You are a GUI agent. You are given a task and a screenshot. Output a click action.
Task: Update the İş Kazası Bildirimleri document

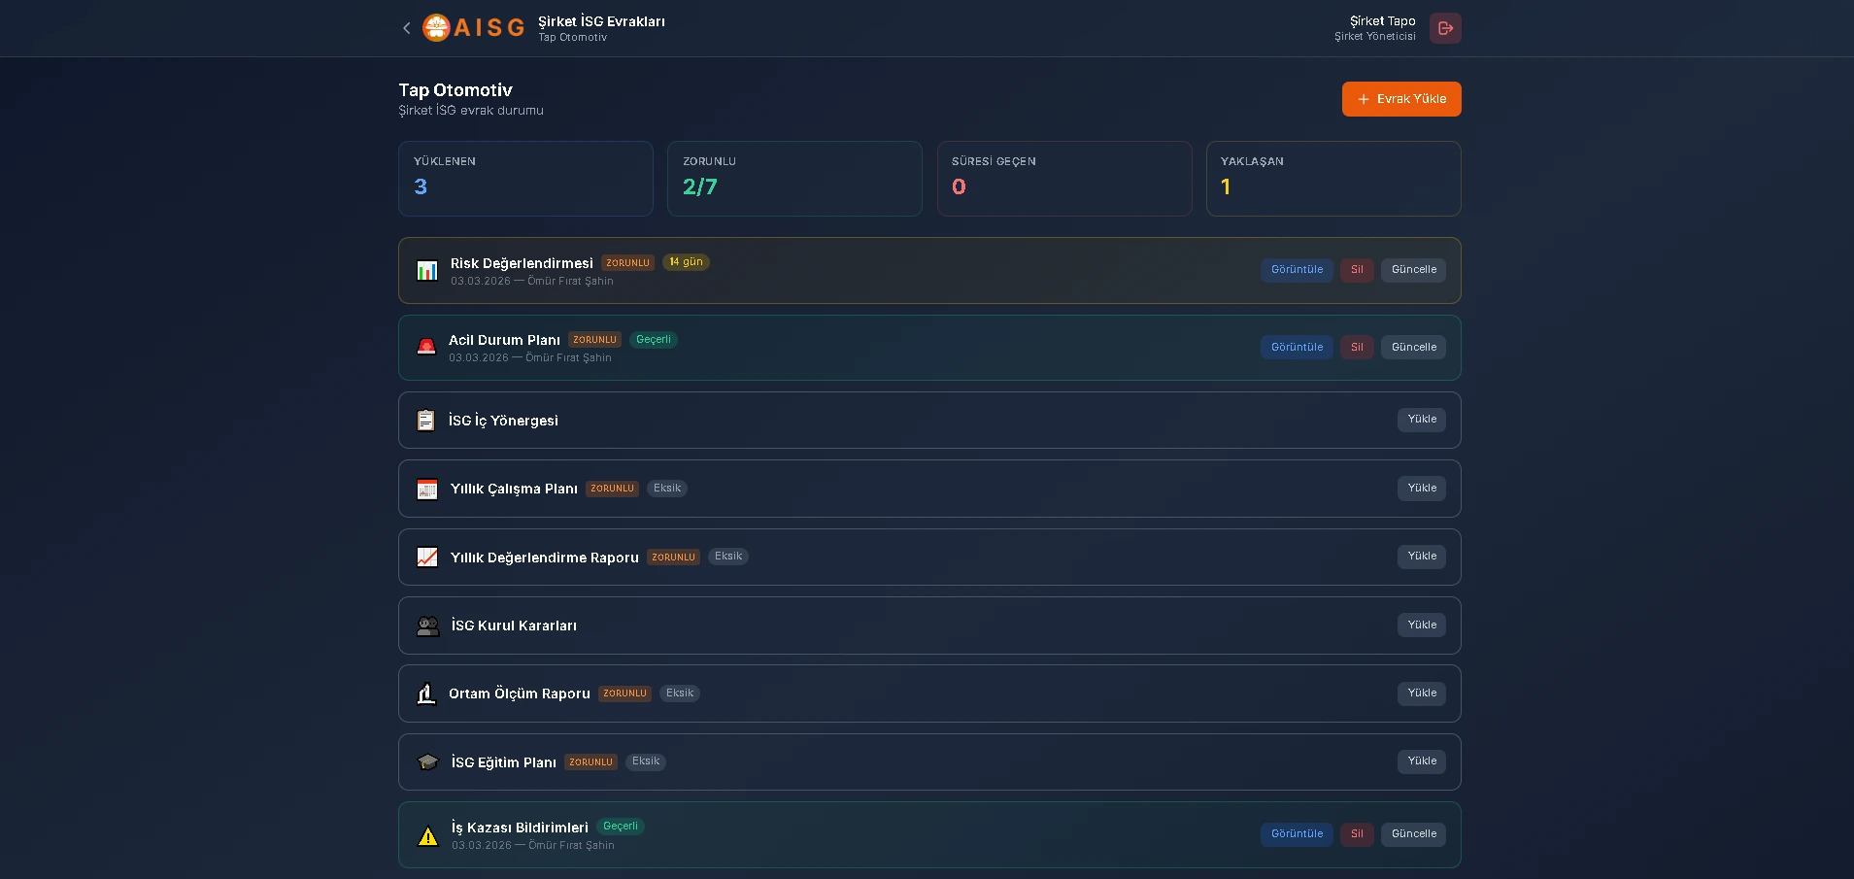[x=1413, y=834]
